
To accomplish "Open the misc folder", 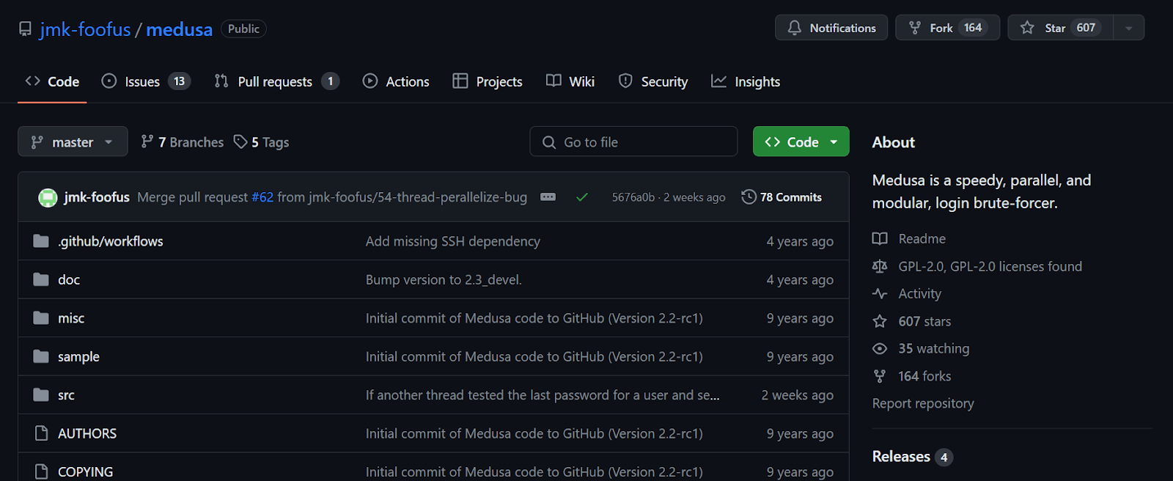I will [x=71, y=318].
